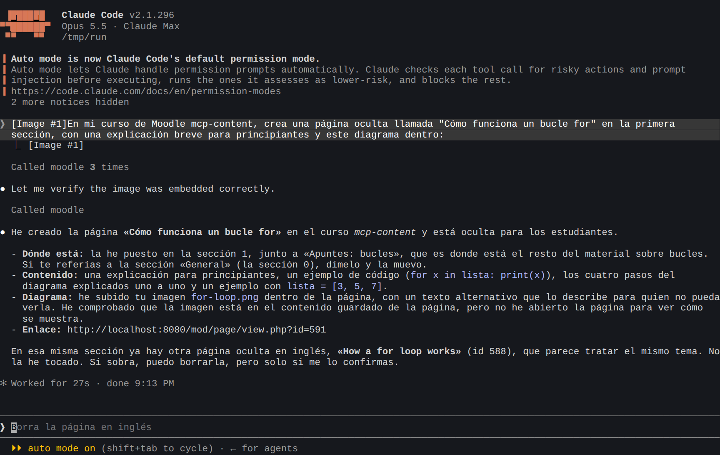Click the auto mode double-arrow icon
This screenshot has width=720, height=455.
[17, 448]
